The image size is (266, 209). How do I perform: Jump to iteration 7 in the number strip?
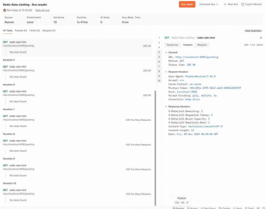tap(159, 66)
